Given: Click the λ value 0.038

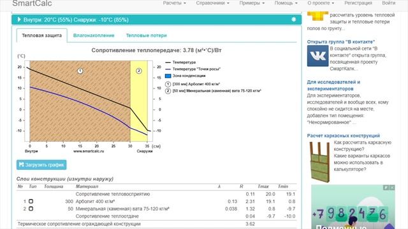Looking at the screenshot, I should (x=231, y=209).
